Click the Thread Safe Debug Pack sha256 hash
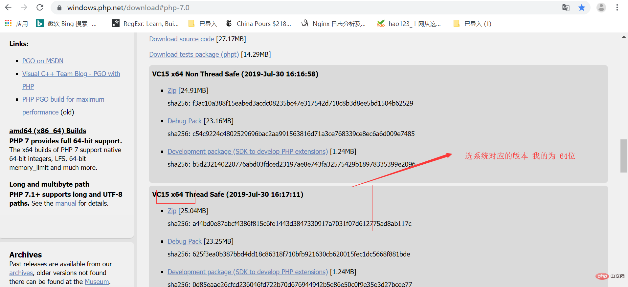The width and height of the screenshot is (628, 287). 301,254
